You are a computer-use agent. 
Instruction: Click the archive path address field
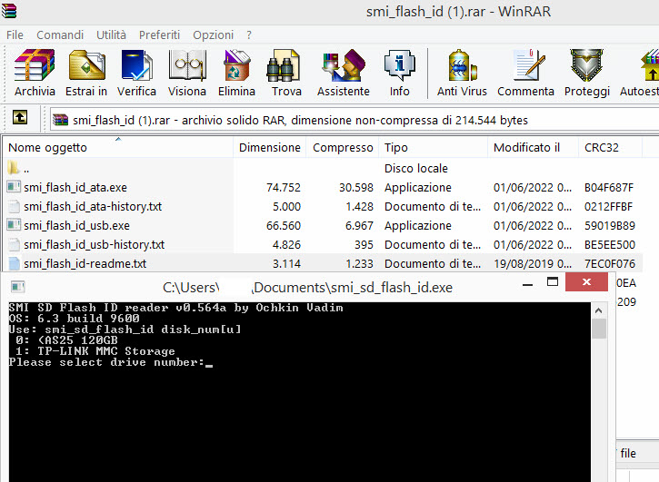[354, 120]
